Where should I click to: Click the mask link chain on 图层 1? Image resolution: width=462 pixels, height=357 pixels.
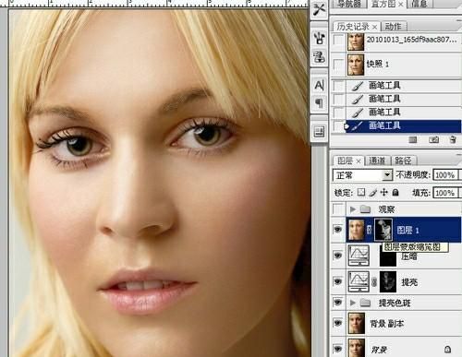[370, 230]
